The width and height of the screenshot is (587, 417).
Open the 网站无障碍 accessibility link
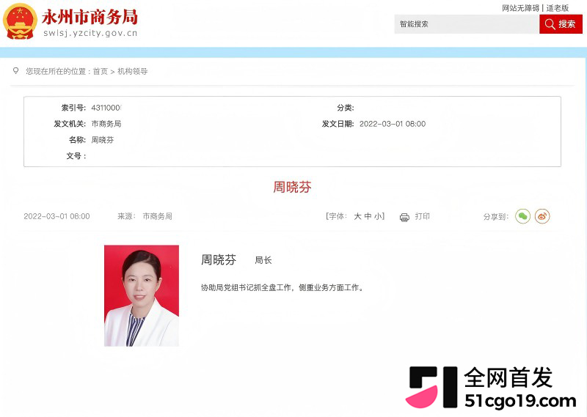pyautogui.click(x=520, y=8)
